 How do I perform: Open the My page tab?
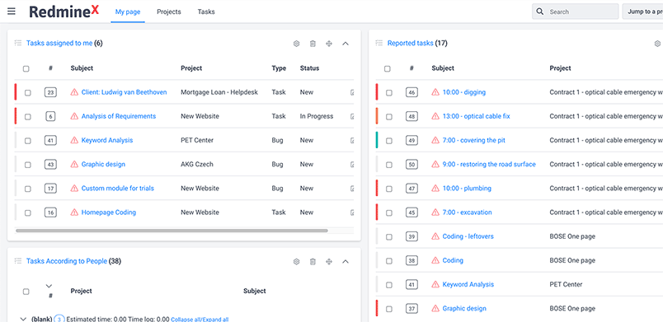[x=128, y=12]
